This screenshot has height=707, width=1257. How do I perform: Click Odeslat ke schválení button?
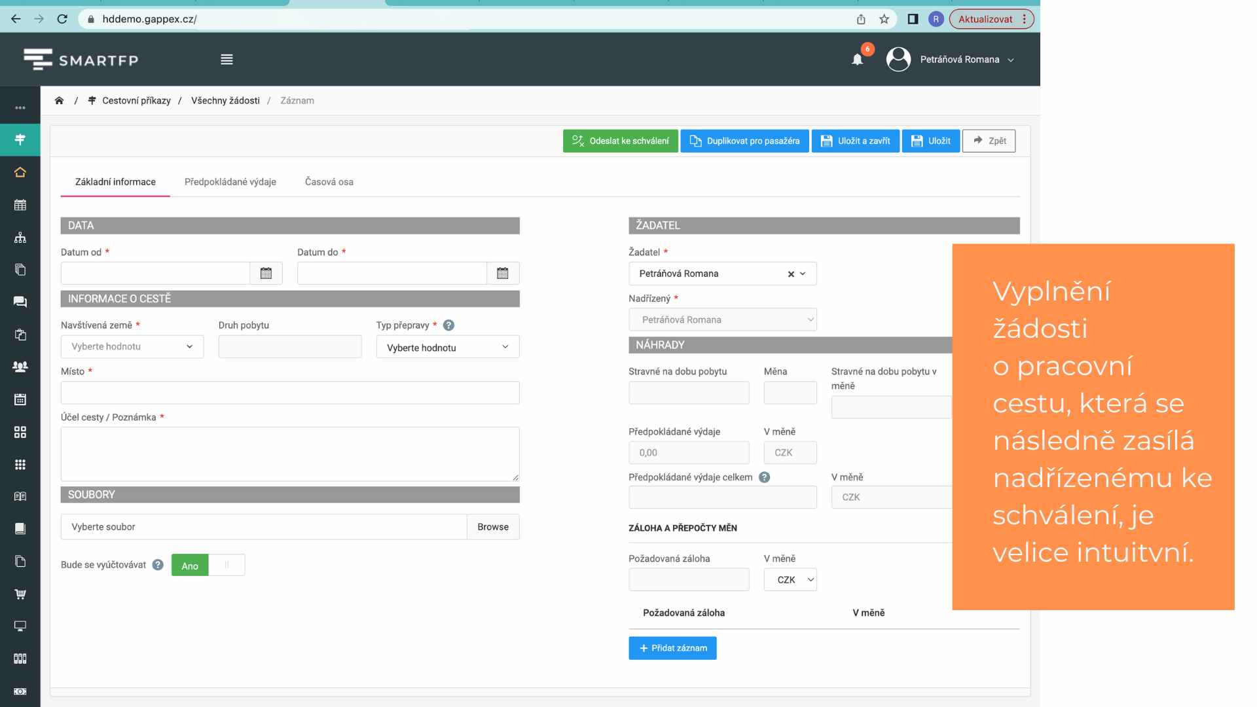tap(621, 141)
